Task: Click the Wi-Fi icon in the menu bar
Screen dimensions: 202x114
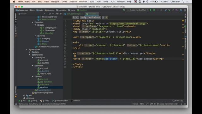Action: pyautogui.click(x=147, y=2)
